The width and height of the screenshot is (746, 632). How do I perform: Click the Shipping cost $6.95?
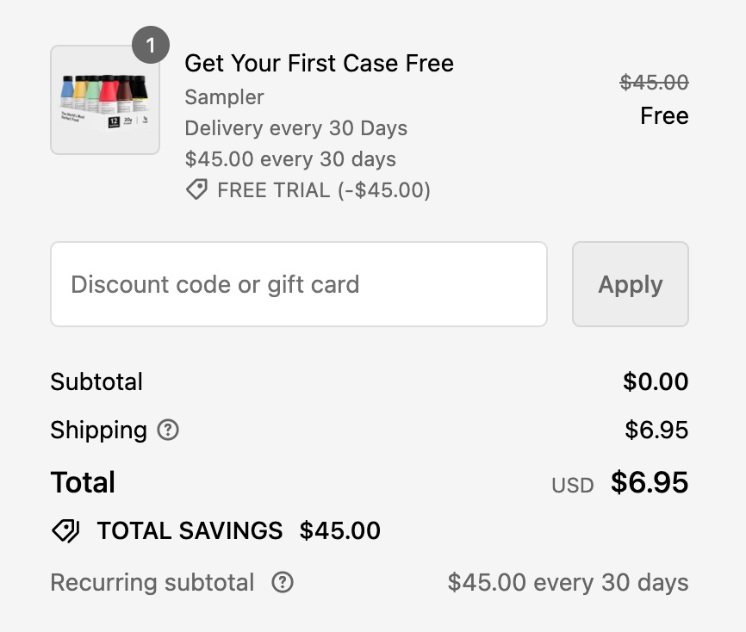tap(656, 430)
